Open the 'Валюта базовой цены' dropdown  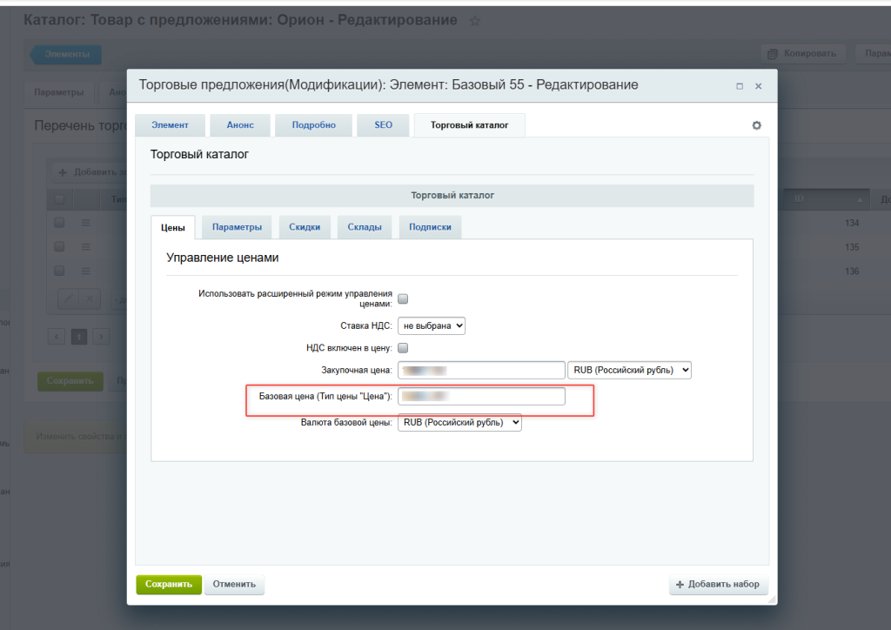(459, 423)
